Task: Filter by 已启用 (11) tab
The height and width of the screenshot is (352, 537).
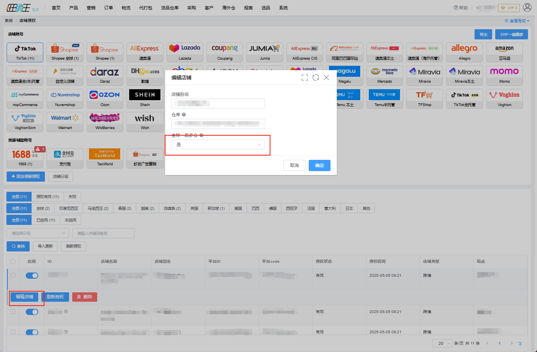Action: [46, 220]
